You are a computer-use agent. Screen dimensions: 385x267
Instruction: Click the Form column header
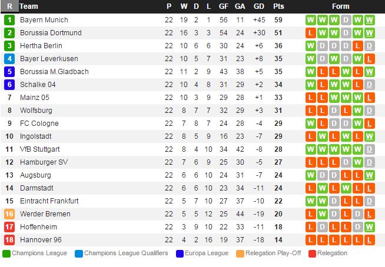[340, 6]
